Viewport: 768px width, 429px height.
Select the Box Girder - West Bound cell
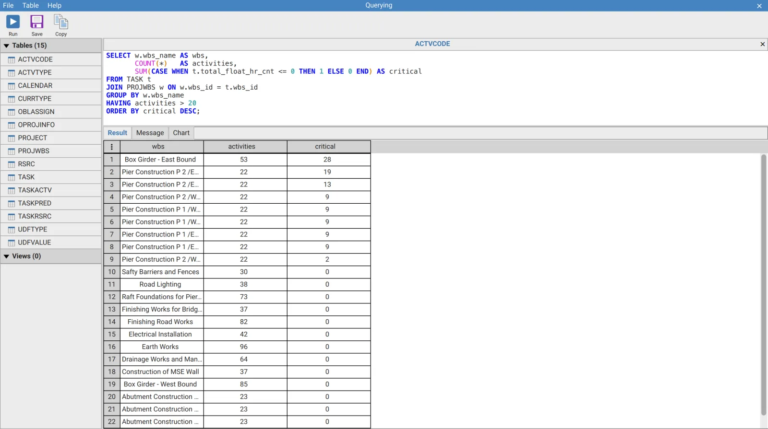(x=162, y=384)
